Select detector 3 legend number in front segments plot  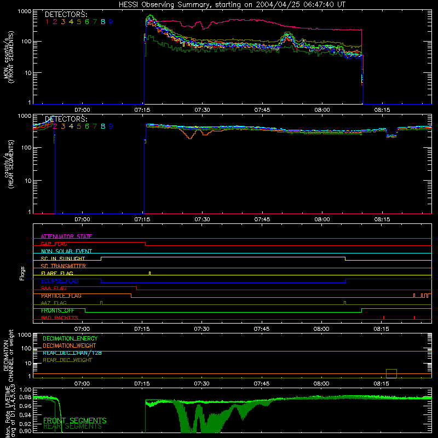(x=63, y=22)
